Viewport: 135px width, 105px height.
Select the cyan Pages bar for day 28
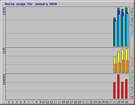pyautogui.click(x=115, y=34)
